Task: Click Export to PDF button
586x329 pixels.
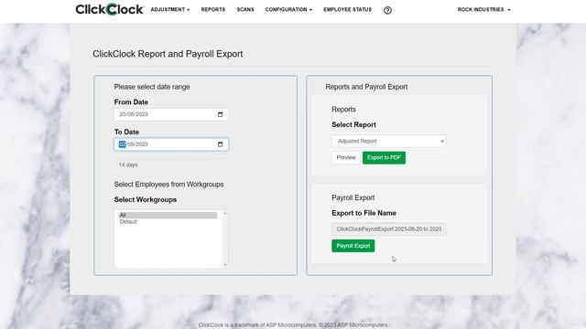Action: coord(384,158)
